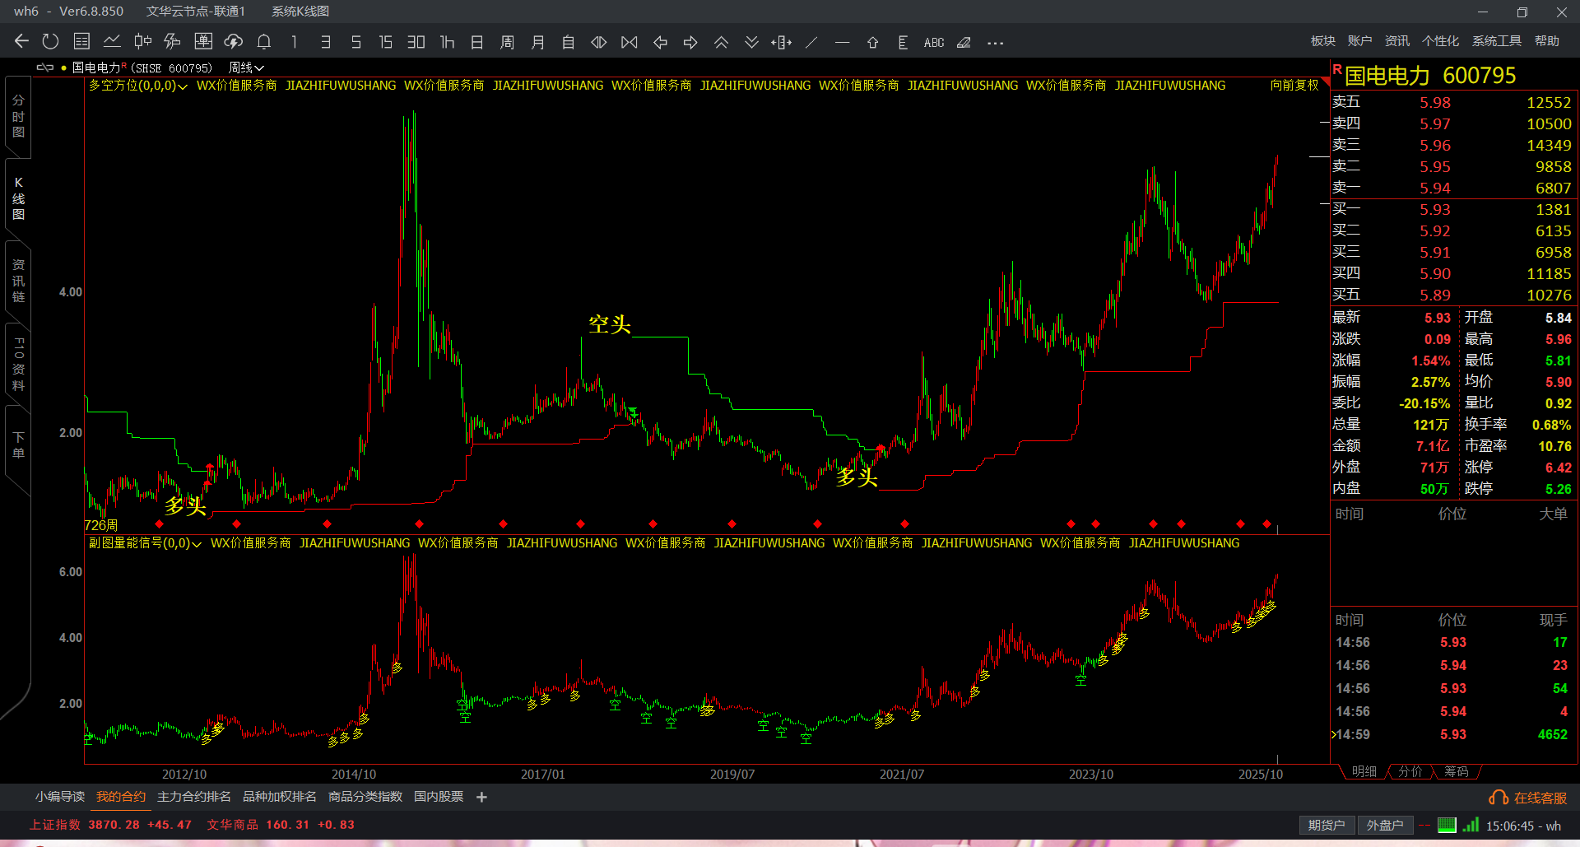Click the 外盘户 account button
The image size is (1580, 847).
1384,825
